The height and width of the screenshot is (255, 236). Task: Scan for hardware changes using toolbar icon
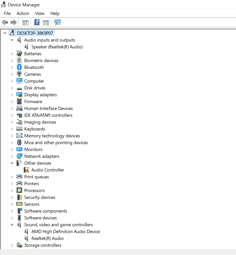(57, 22)
